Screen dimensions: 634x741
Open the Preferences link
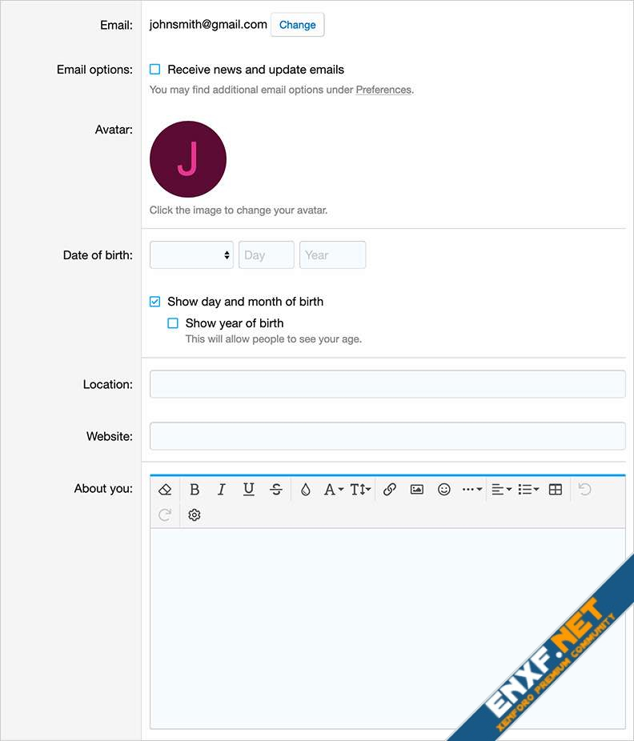383,90
